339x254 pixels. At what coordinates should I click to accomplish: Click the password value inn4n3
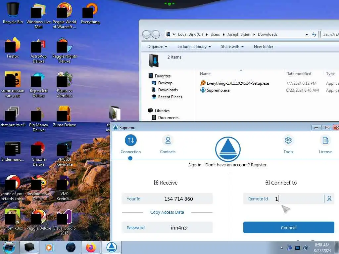179,228
